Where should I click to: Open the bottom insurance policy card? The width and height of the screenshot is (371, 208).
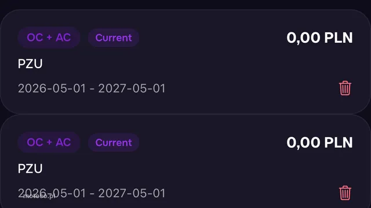(185, 161)
